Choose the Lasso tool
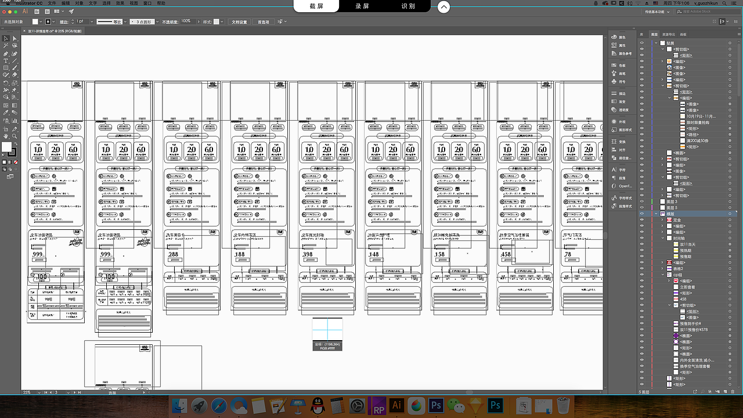Image resolution: width=743 pixels, height=418 pixels. [14, 46]
